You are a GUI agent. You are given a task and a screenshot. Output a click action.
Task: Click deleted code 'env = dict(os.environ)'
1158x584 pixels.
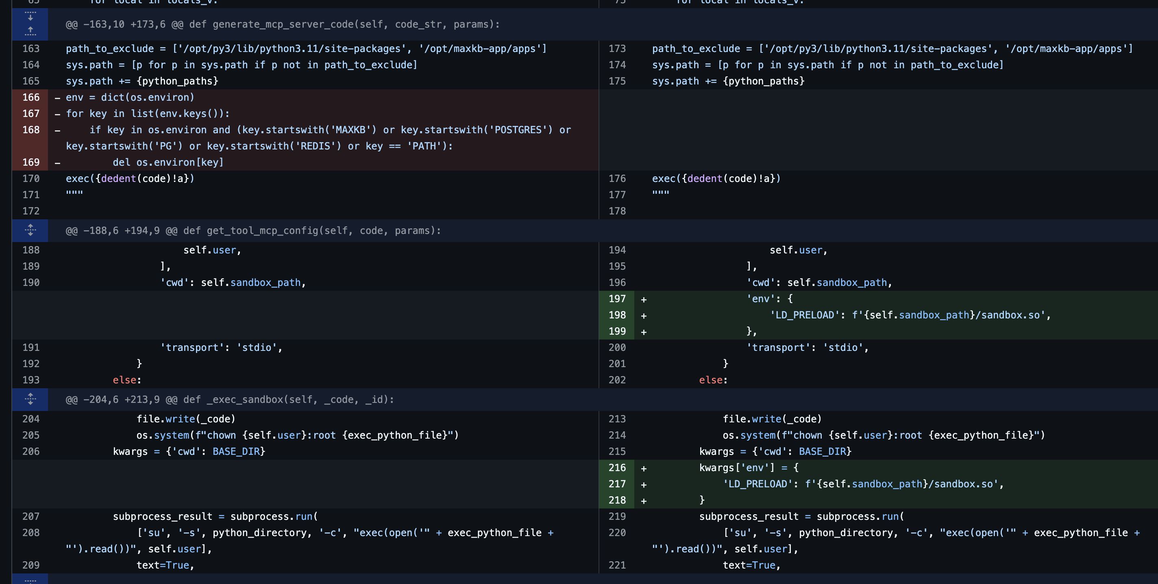pyautogui.click(x=130, y=97)
